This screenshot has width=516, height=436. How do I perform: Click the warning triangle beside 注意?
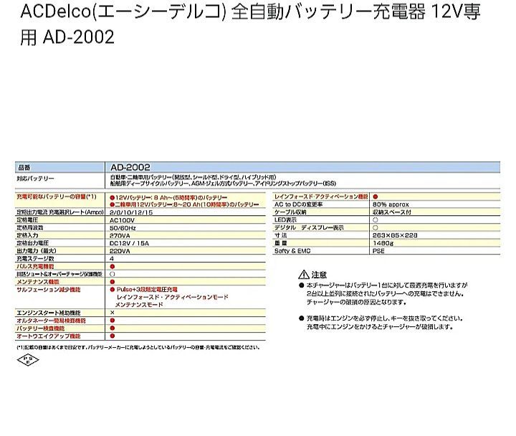(303, 275)
